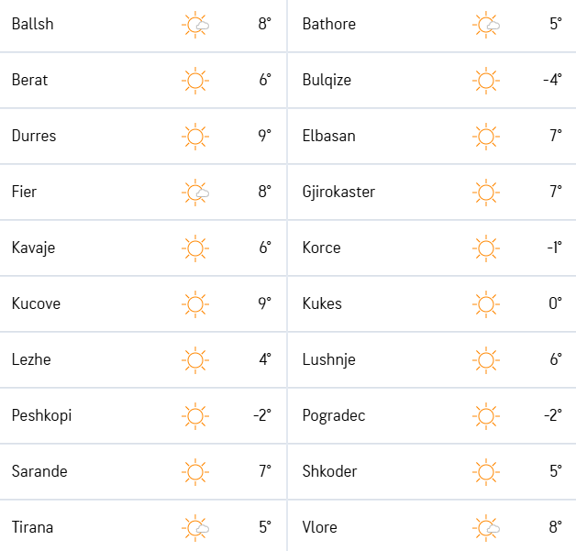Select the sunny icon beside Sarande
Screen dimensions: 576x551
pyautogui.click(x=195, y=472)
